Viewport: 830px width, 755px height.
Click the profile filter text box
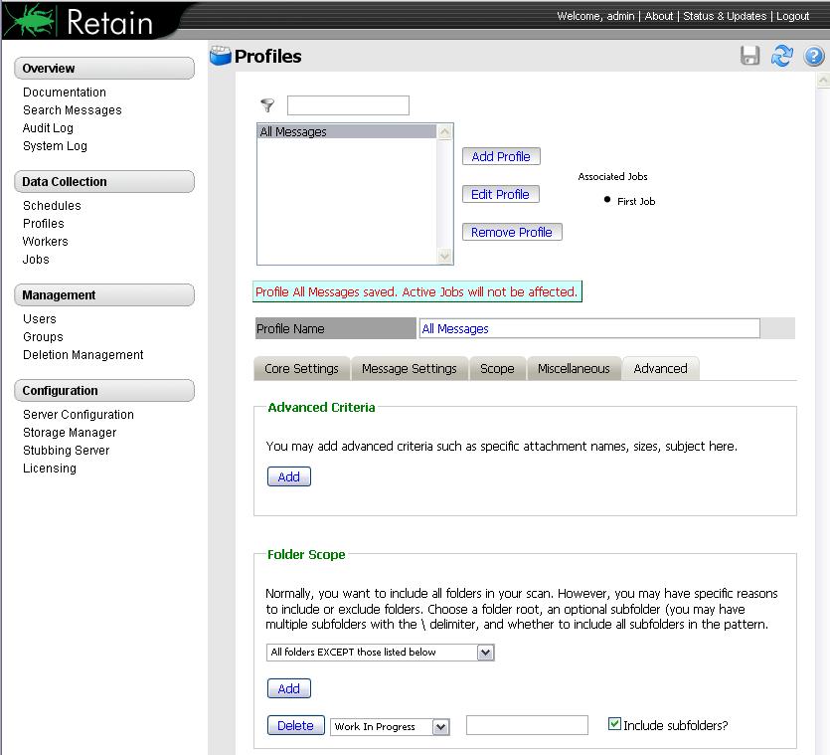tap(348, 104)
